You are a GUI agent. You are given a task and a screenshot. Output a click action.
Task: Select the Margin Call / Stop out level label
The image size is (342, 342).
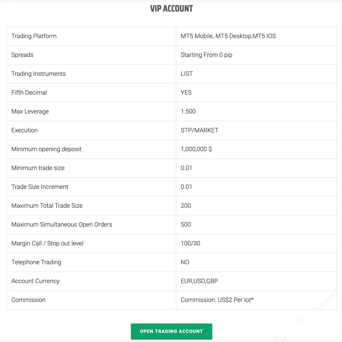click(47, 243)
